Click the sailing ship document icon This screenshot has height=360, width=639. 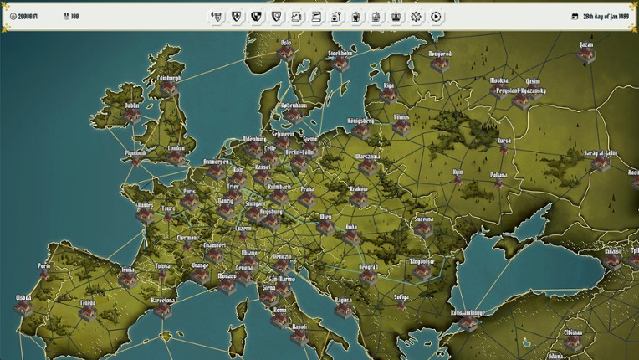[x=376, y=17]
